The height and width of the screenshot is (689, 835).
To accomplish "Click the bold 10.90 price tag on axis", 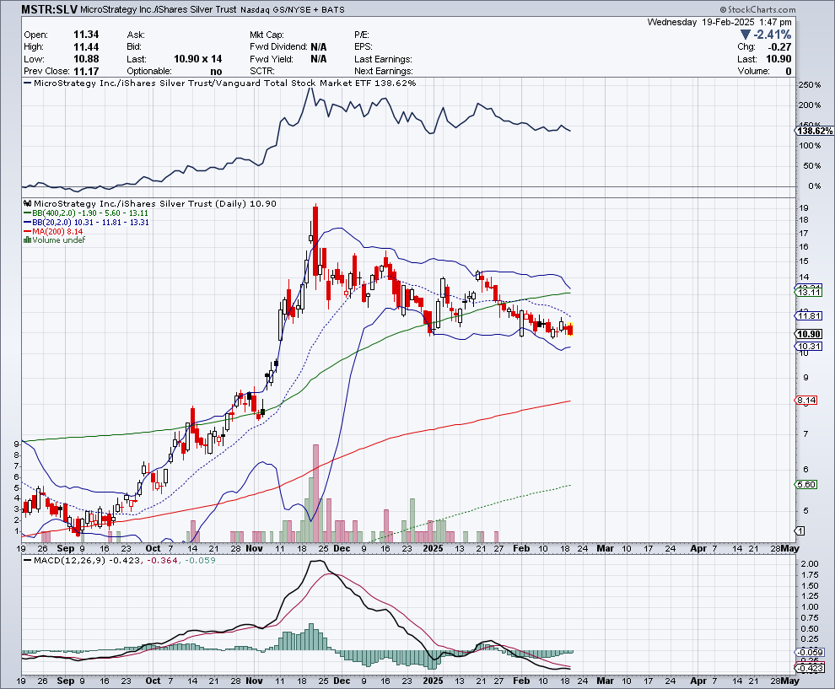I will (809, 334).
